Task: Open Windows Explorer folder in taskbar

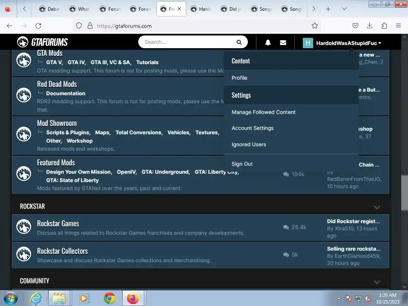Action: pos(59,298)
